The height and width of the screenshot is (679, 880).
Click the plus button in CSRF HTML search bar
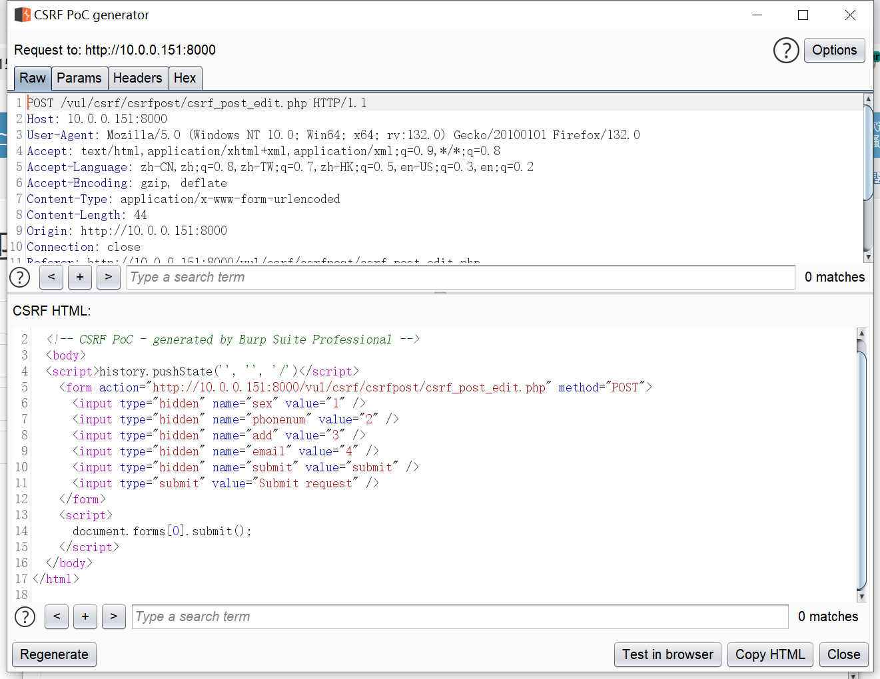tap(85, 616)
